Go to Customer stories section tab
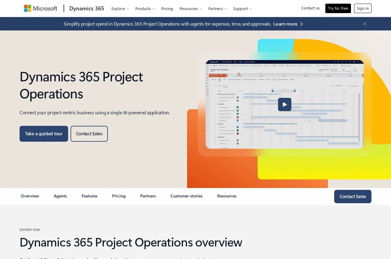 point(186,196)
